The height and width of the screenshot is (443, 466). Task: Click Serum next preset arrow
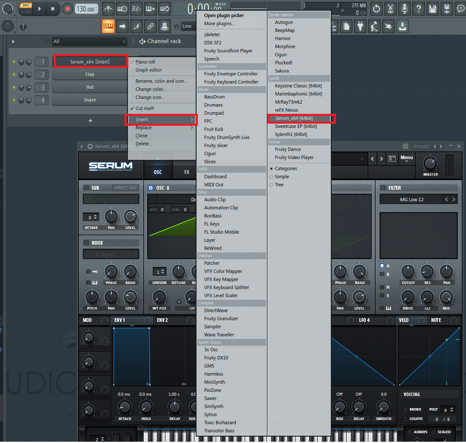point(381,159)
